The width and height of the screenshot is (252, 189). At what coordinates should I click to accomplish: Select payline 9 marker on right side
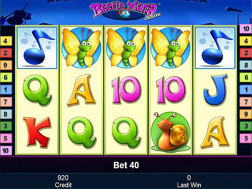coord(246,114)
